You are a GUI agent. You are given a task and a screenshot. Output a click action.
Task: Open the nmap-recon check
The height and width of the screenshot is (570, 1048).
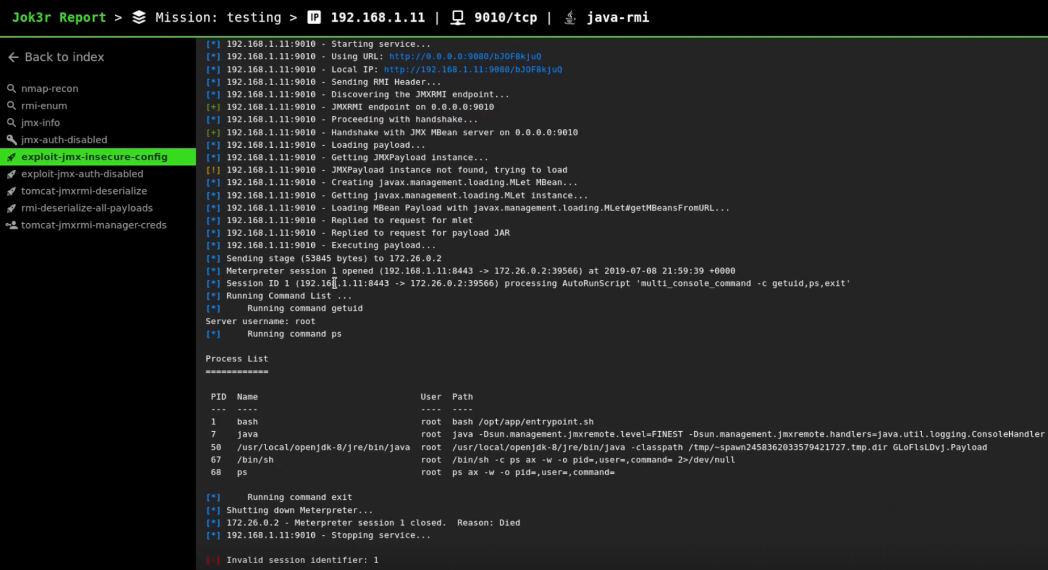tap(50, 89)
